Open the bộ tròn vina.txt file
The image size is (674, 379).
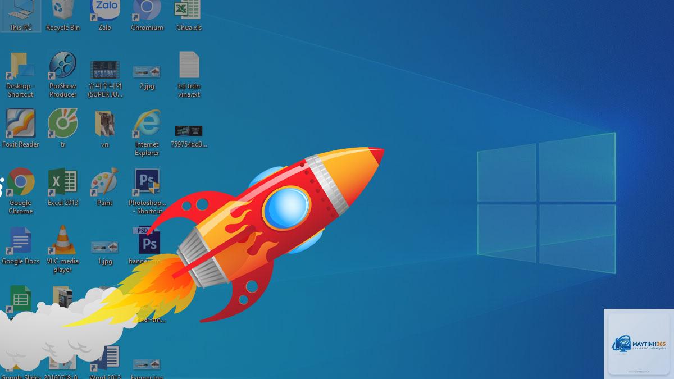point(189,75)
